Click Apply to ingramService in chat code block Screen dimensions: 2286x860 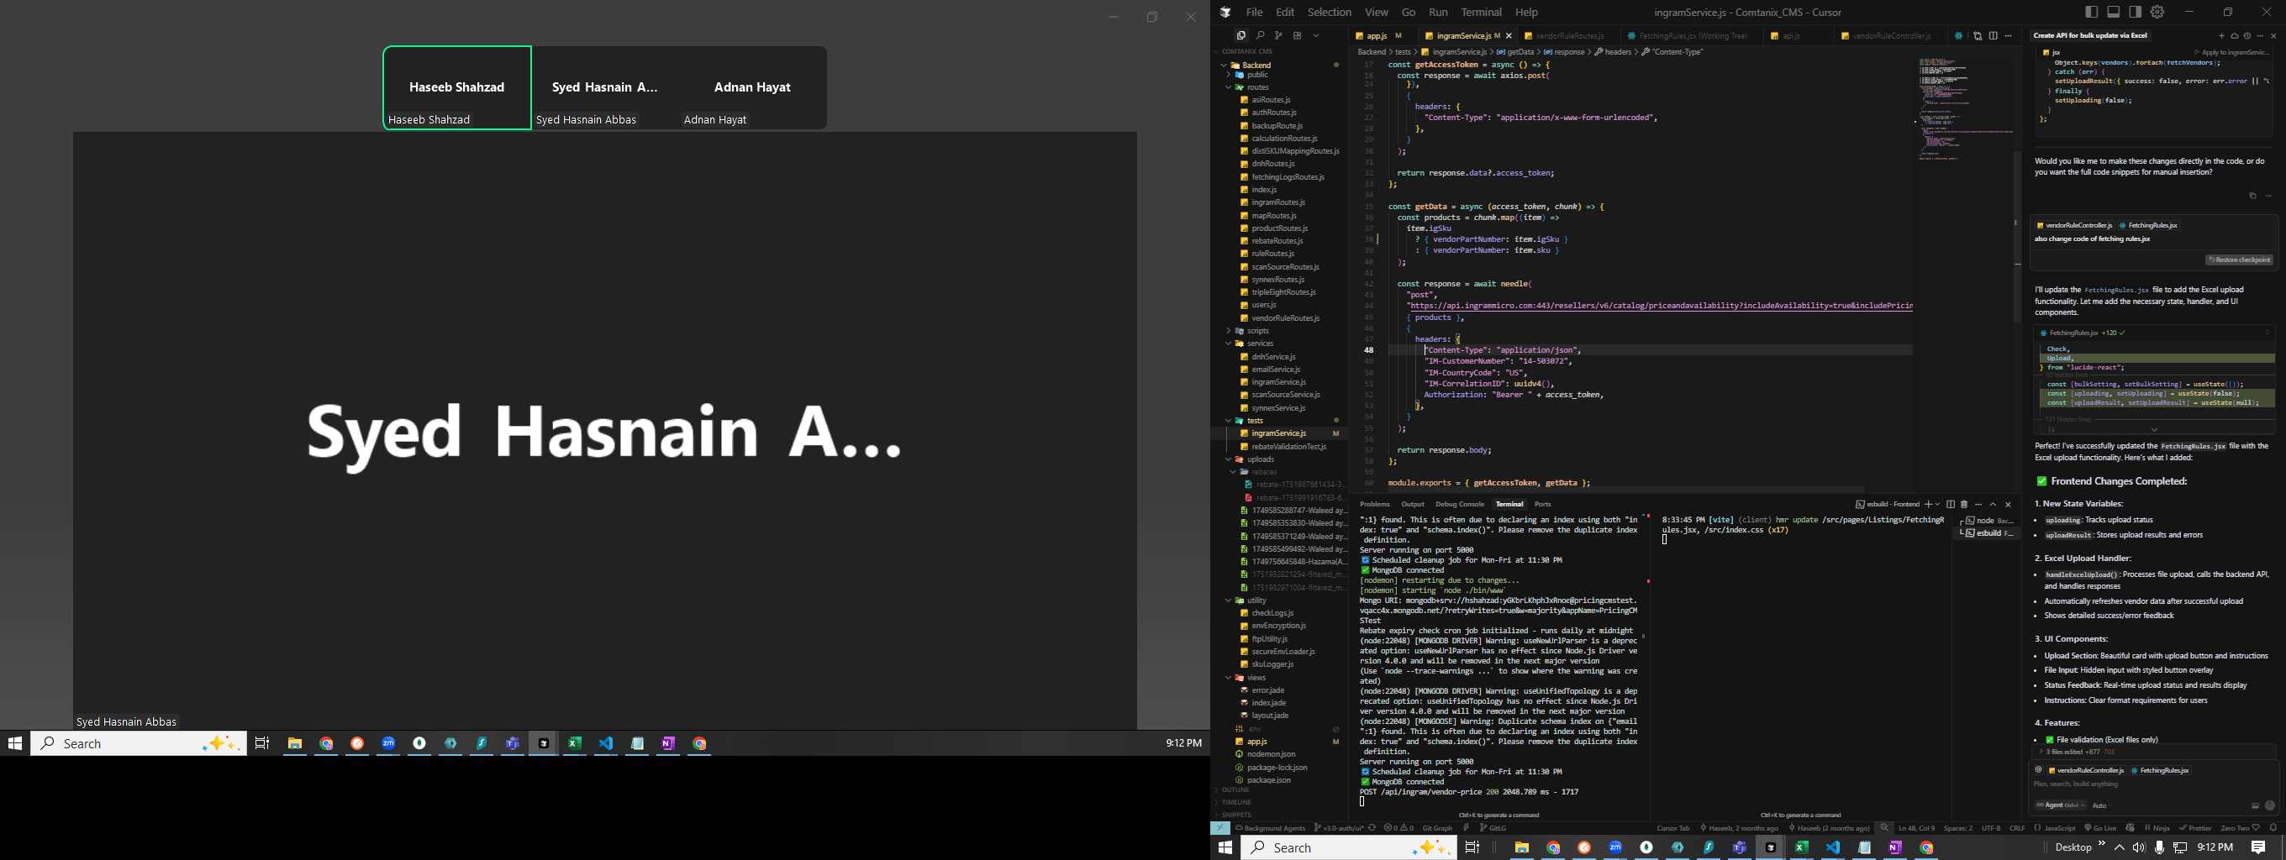(x=2231, y=52)
